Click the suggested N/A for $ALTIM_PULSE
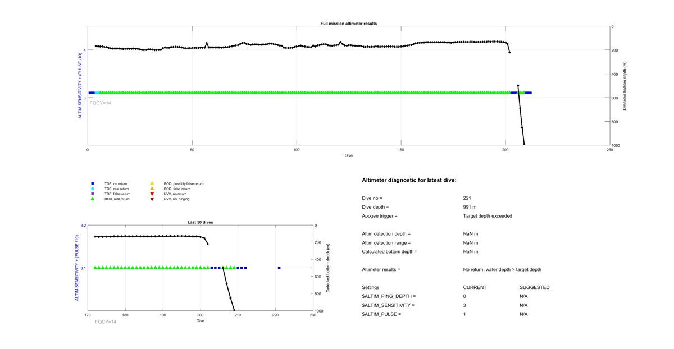Screen dimensions: 674x349 pos(524,314)
